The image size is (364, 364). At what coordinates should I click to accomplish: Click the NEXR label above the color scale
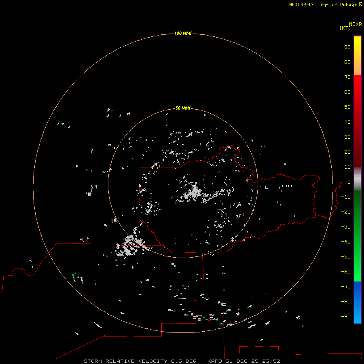(356, 24)
